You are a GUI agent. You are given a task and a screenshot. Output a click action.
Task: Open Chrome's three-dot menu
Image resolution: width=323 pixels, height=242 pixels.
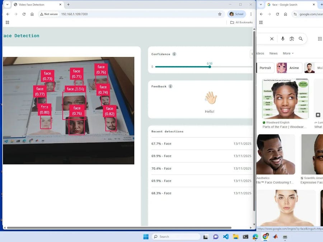251,14
